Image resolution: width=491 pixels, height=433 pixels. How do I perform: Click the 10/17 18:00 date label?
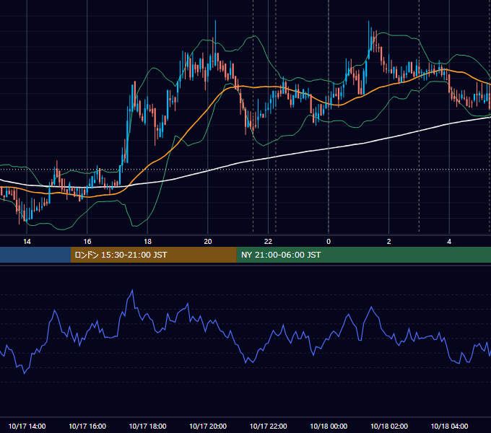click(147, 426)
